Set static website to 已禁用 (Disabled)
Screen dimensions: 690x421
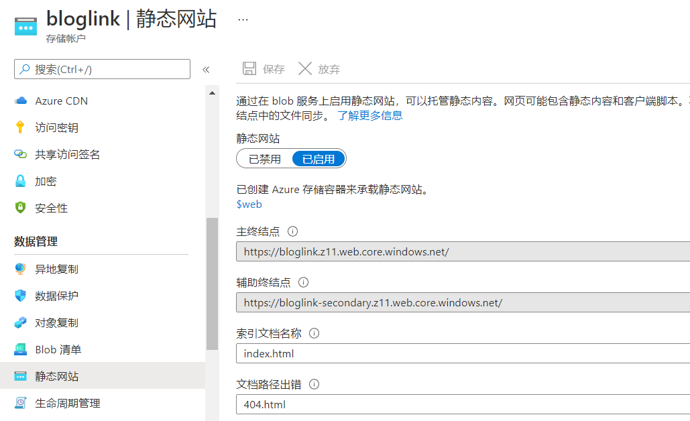click(x=264, y=159)
